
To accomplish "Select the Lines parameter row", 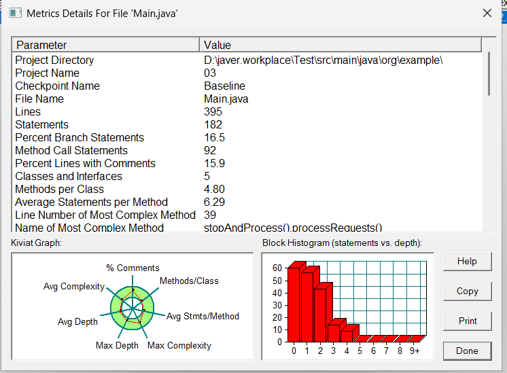I will pos(247,112).
